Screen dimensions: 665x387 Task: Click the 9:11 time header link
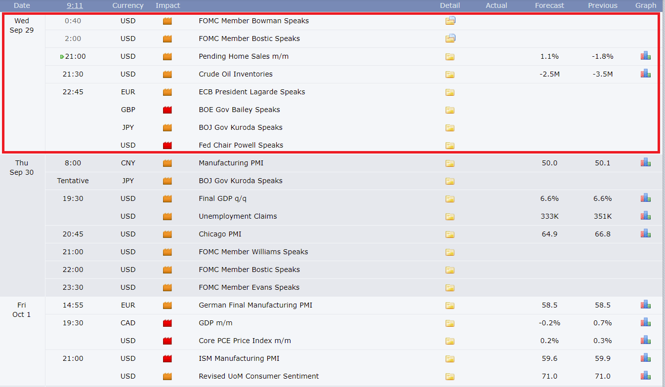75,5
